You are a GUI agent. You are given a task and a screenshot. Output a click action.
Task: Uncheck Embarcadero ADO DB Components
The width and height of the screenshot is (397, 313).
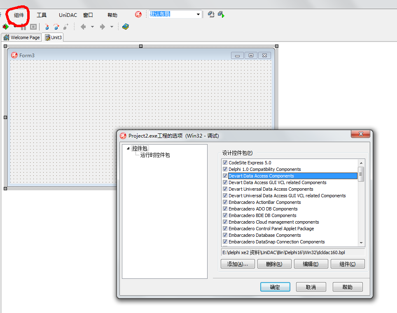(225, 209)
